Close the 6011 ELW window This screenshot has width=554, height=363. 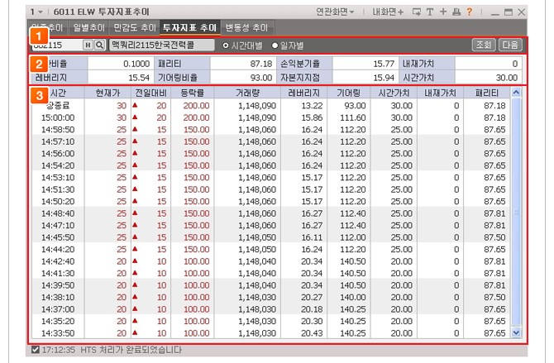521,12
